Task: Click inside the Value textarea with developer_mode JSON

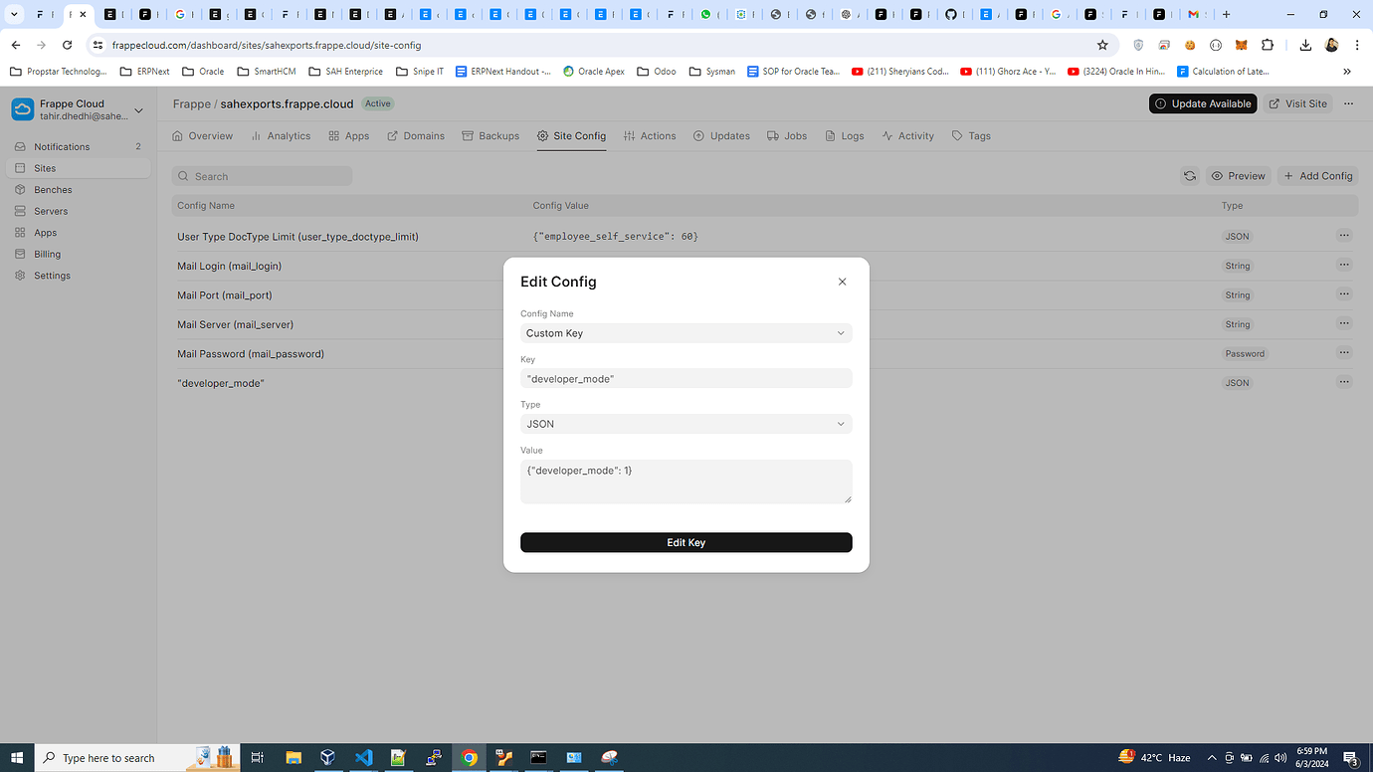Action: [x=686, y=481]
